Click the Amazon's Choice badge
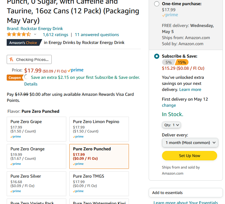This screenshot has width=225, height=204. tap(24, 43)
